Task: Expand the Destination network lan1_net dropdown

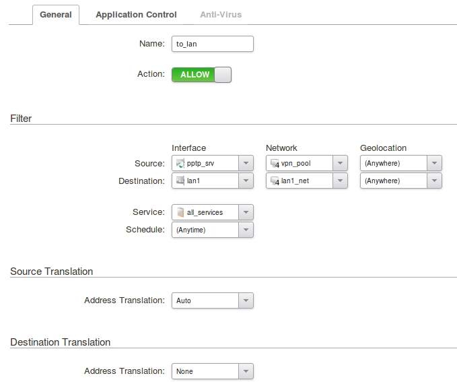Action: (x=340, y=181)
